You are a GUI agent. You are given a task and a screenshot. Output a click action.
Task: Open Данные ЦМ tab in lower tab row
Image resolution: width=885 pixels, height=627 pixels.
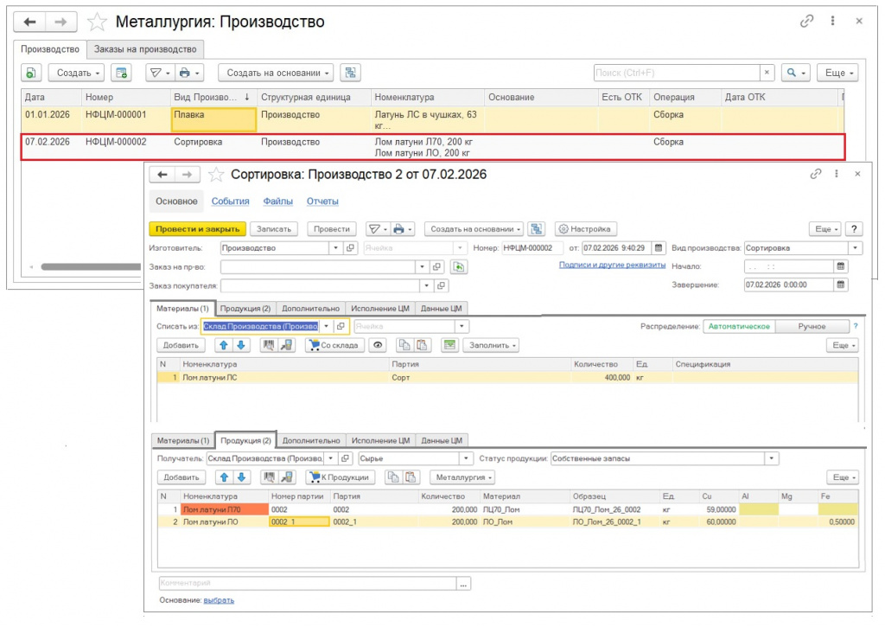point(442,440)
